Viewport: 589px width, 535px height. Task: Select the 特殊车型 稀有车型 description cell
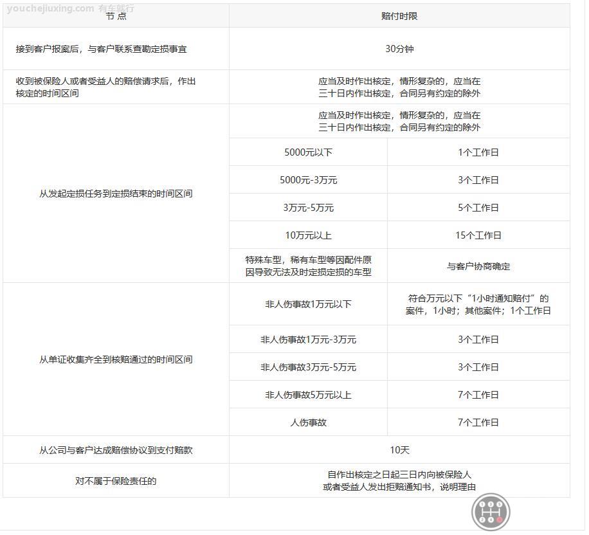point(308,266)
